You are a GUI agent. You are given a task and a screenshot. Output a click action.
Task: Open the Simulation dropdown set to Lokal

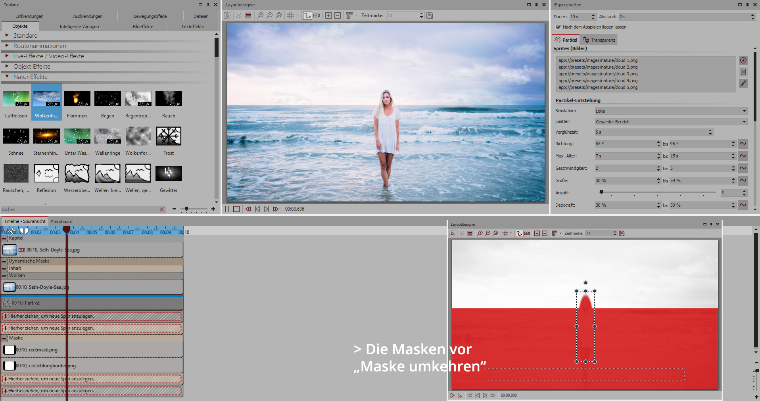pos(670,111)
